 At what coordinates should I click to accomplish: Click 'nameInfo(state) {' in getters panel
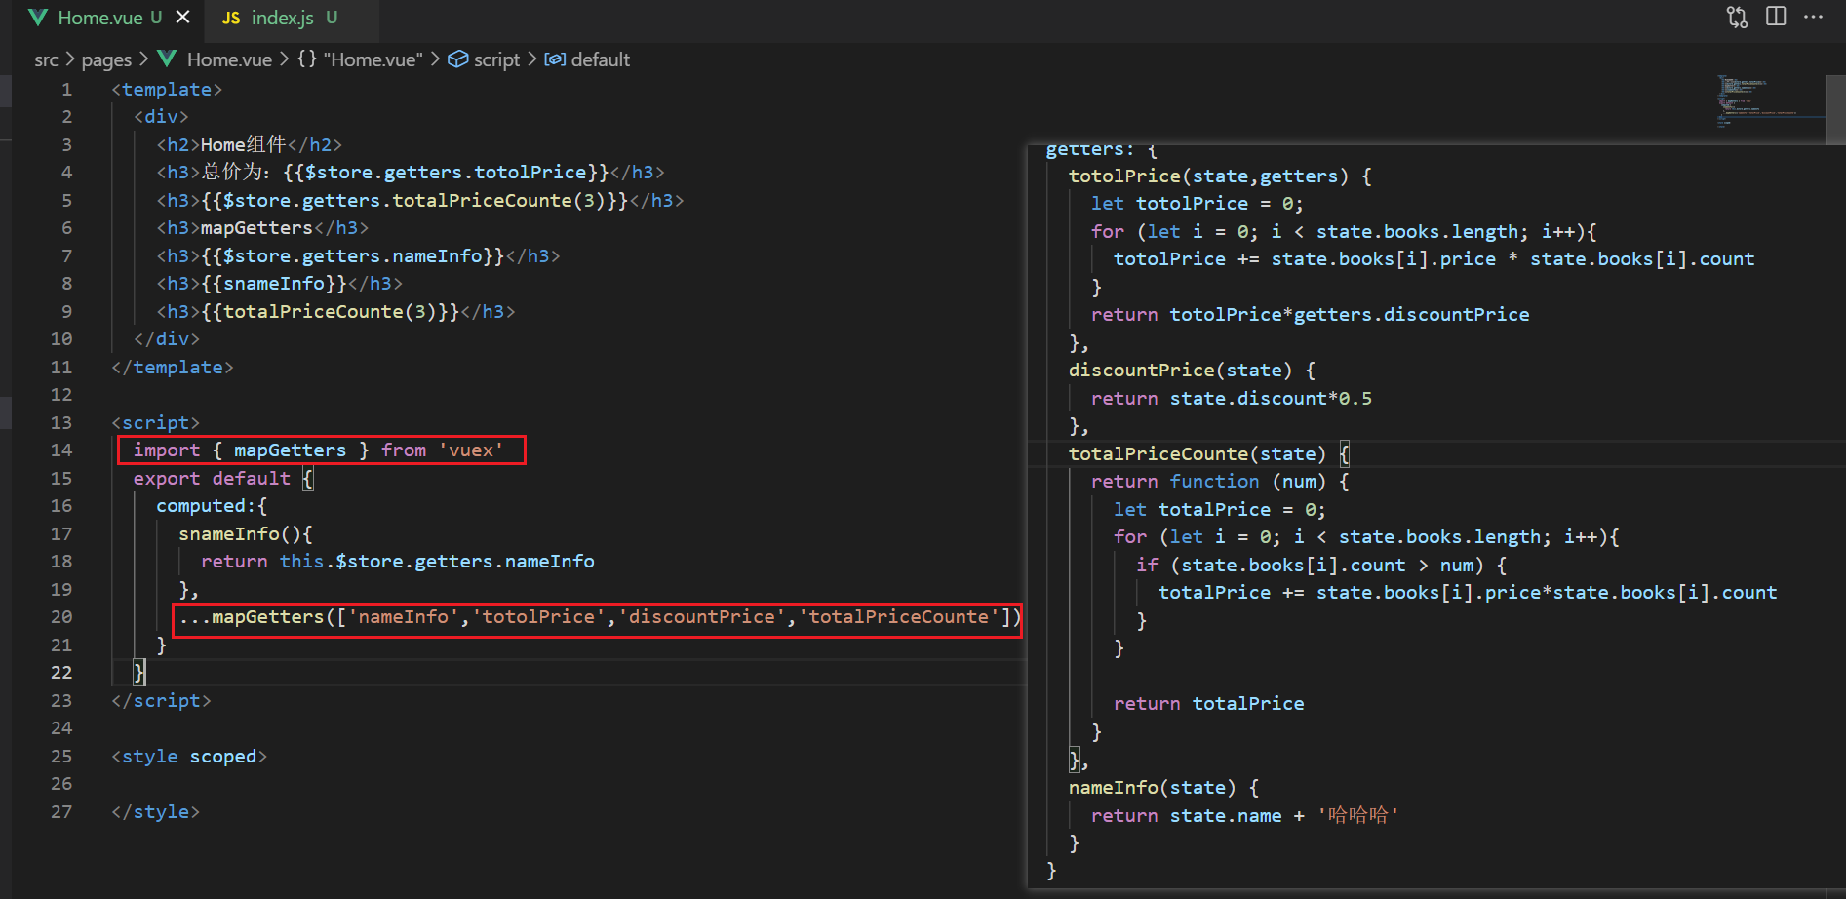(x=1163, y=788)
